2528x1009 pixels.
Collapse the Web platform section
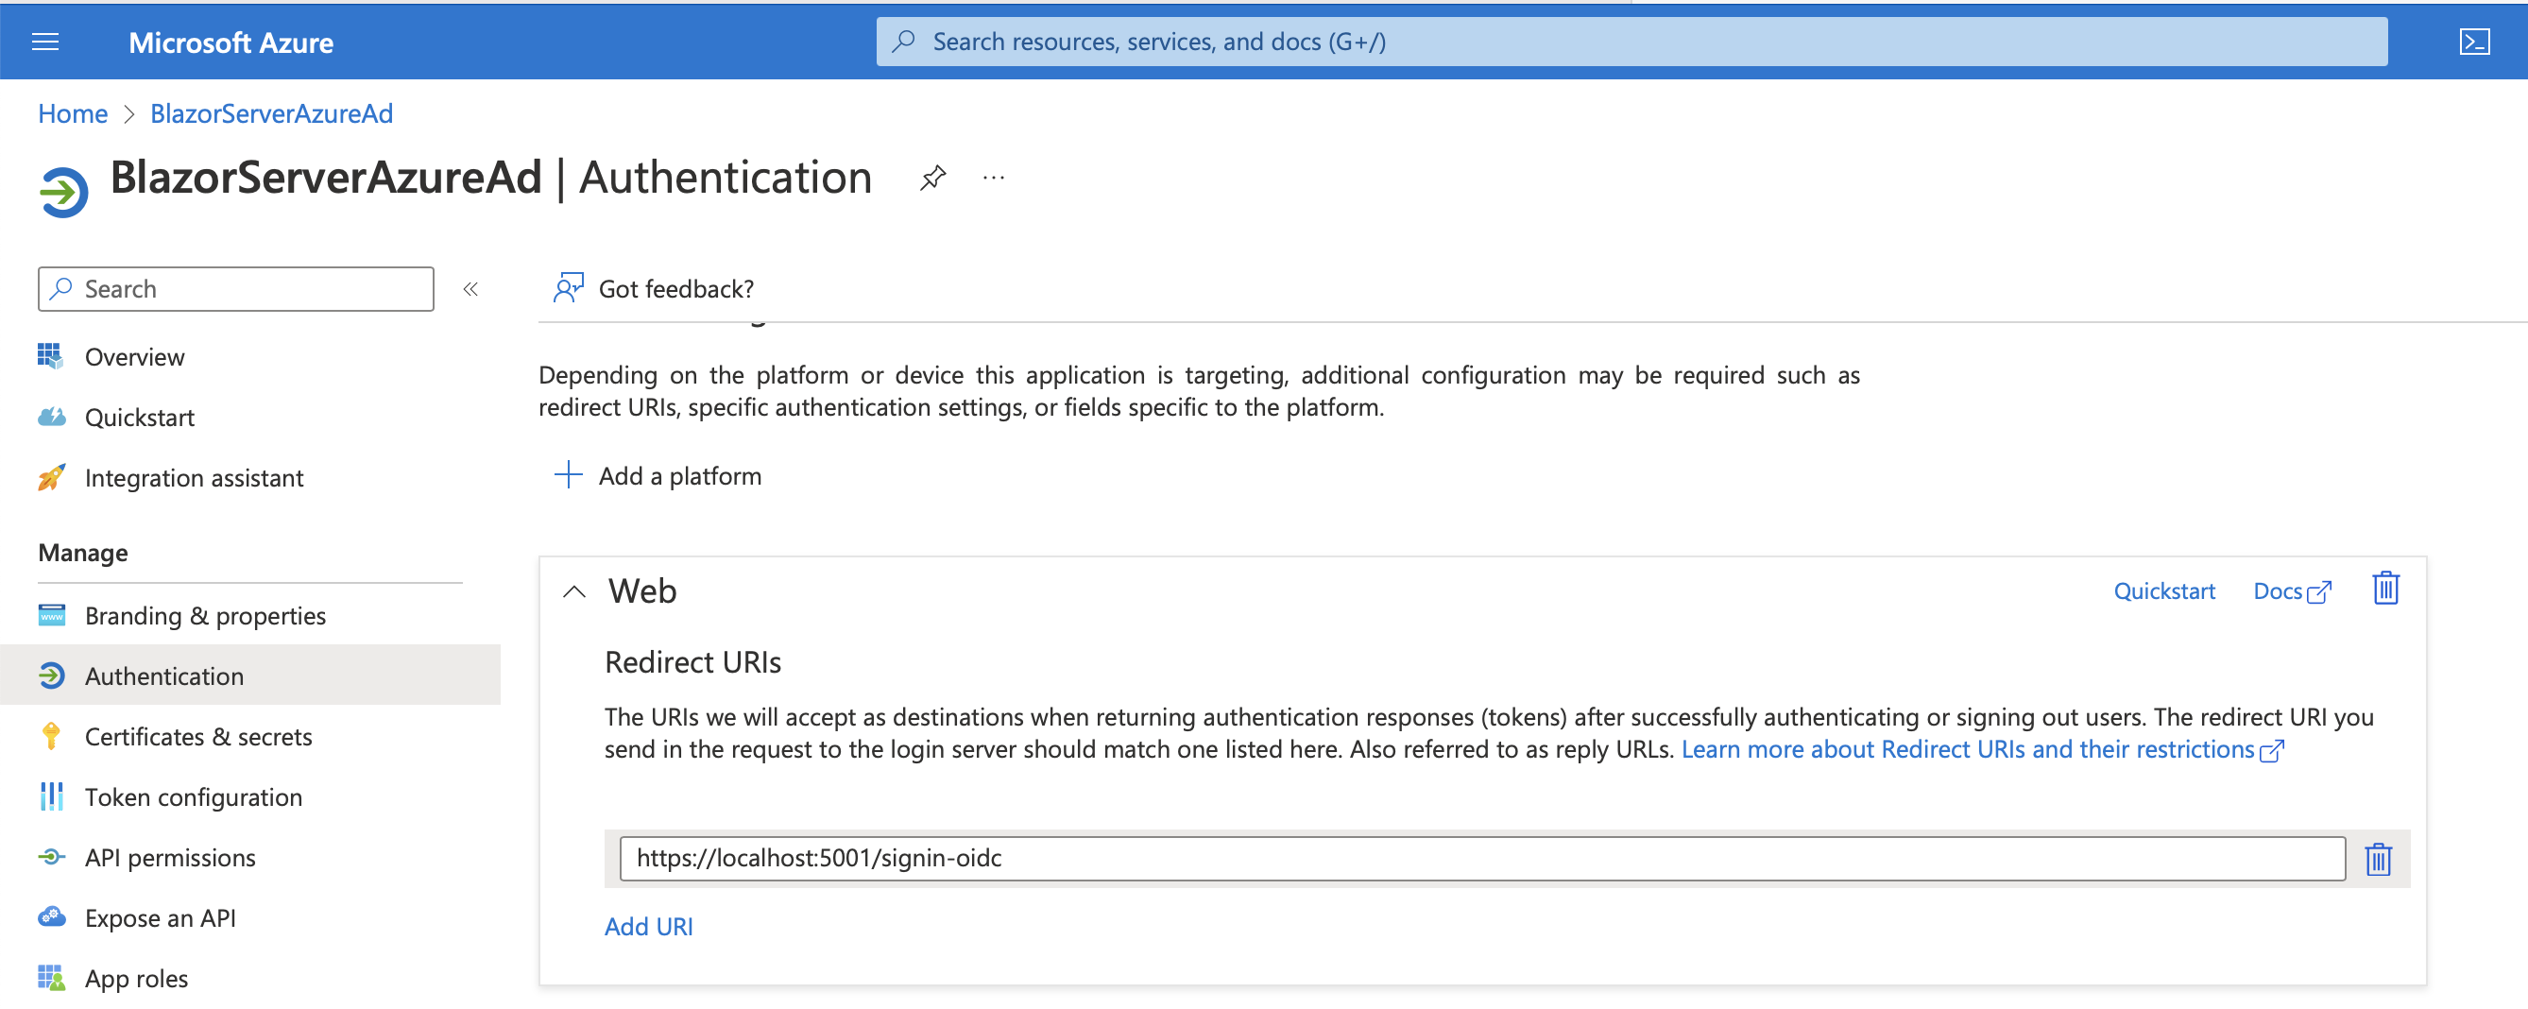(x=574, y=591)
